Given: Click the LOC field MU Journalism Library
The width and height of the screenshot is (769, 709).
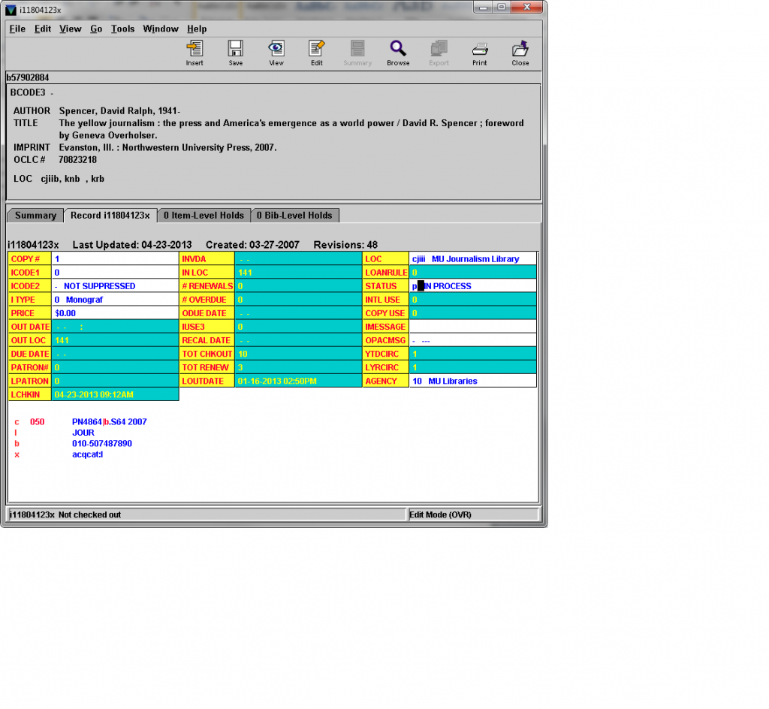Looking at the screenshot, I should (475, 259).
